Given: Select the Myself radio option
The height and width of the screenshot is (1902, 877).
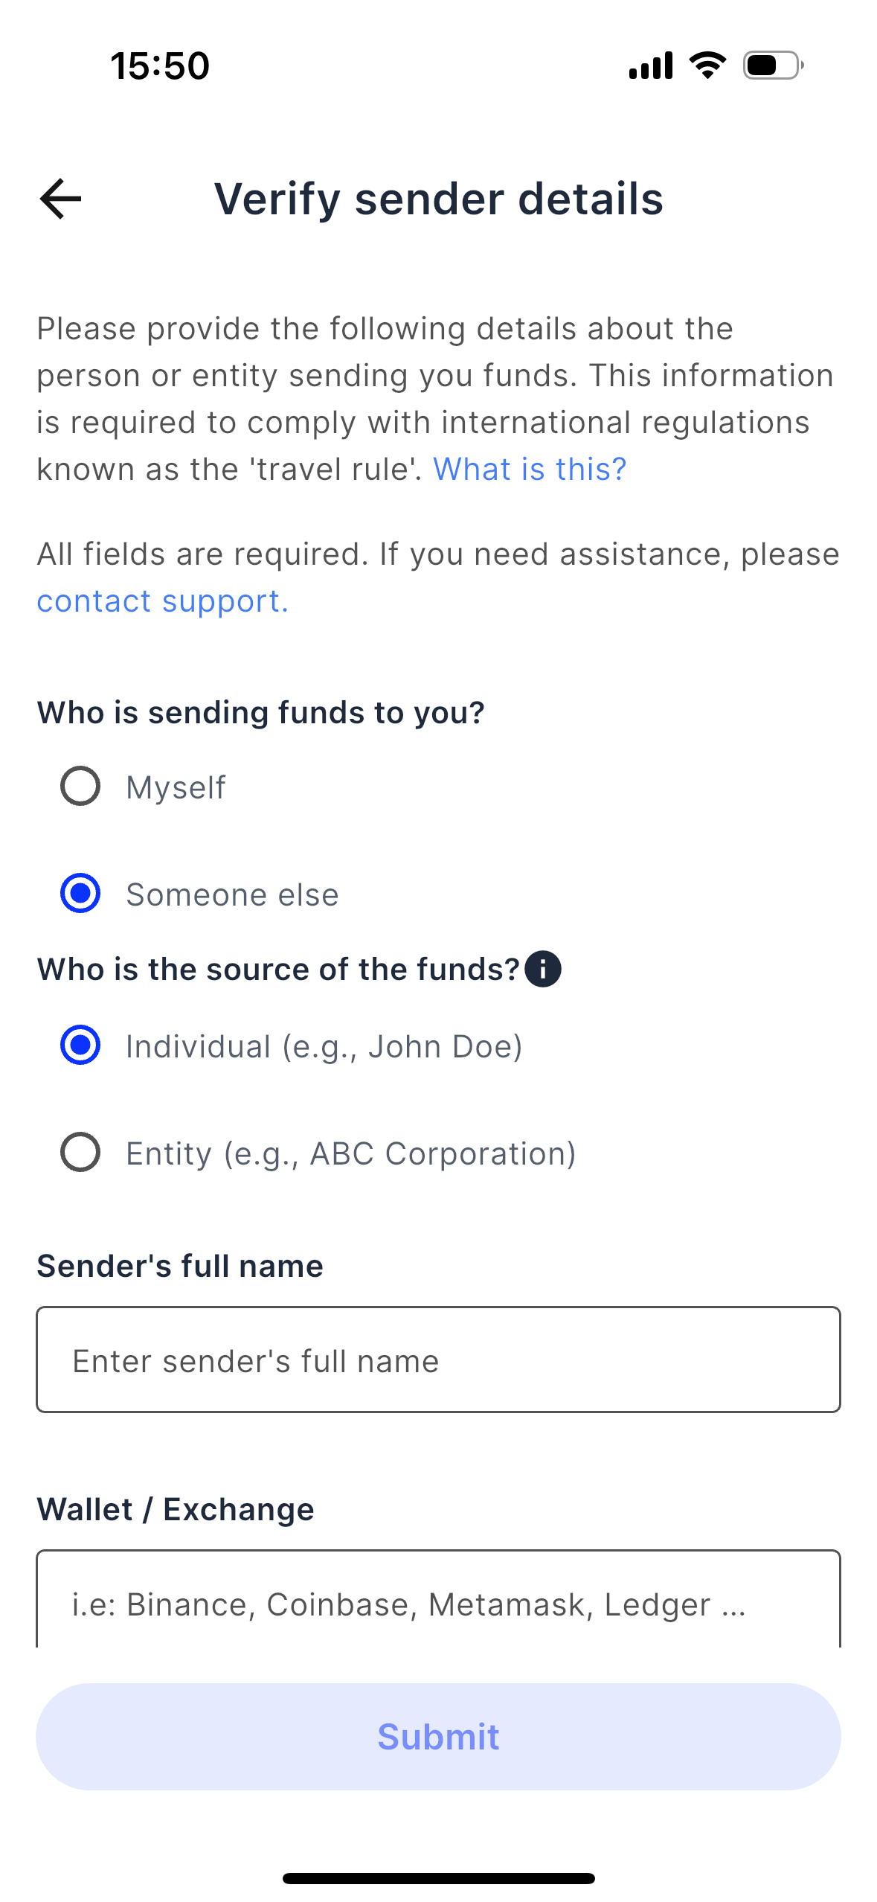Looking at the screenshot, I should tap(80, 787).
